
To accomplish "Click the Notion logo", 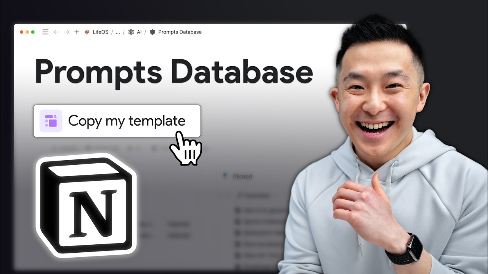I will pyautogui.click(x=86, y=205).
